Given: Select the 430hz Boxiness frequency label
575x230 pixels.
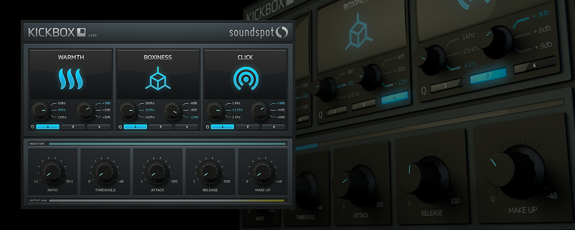Looking at the screenshot, I should click(149, 117).
